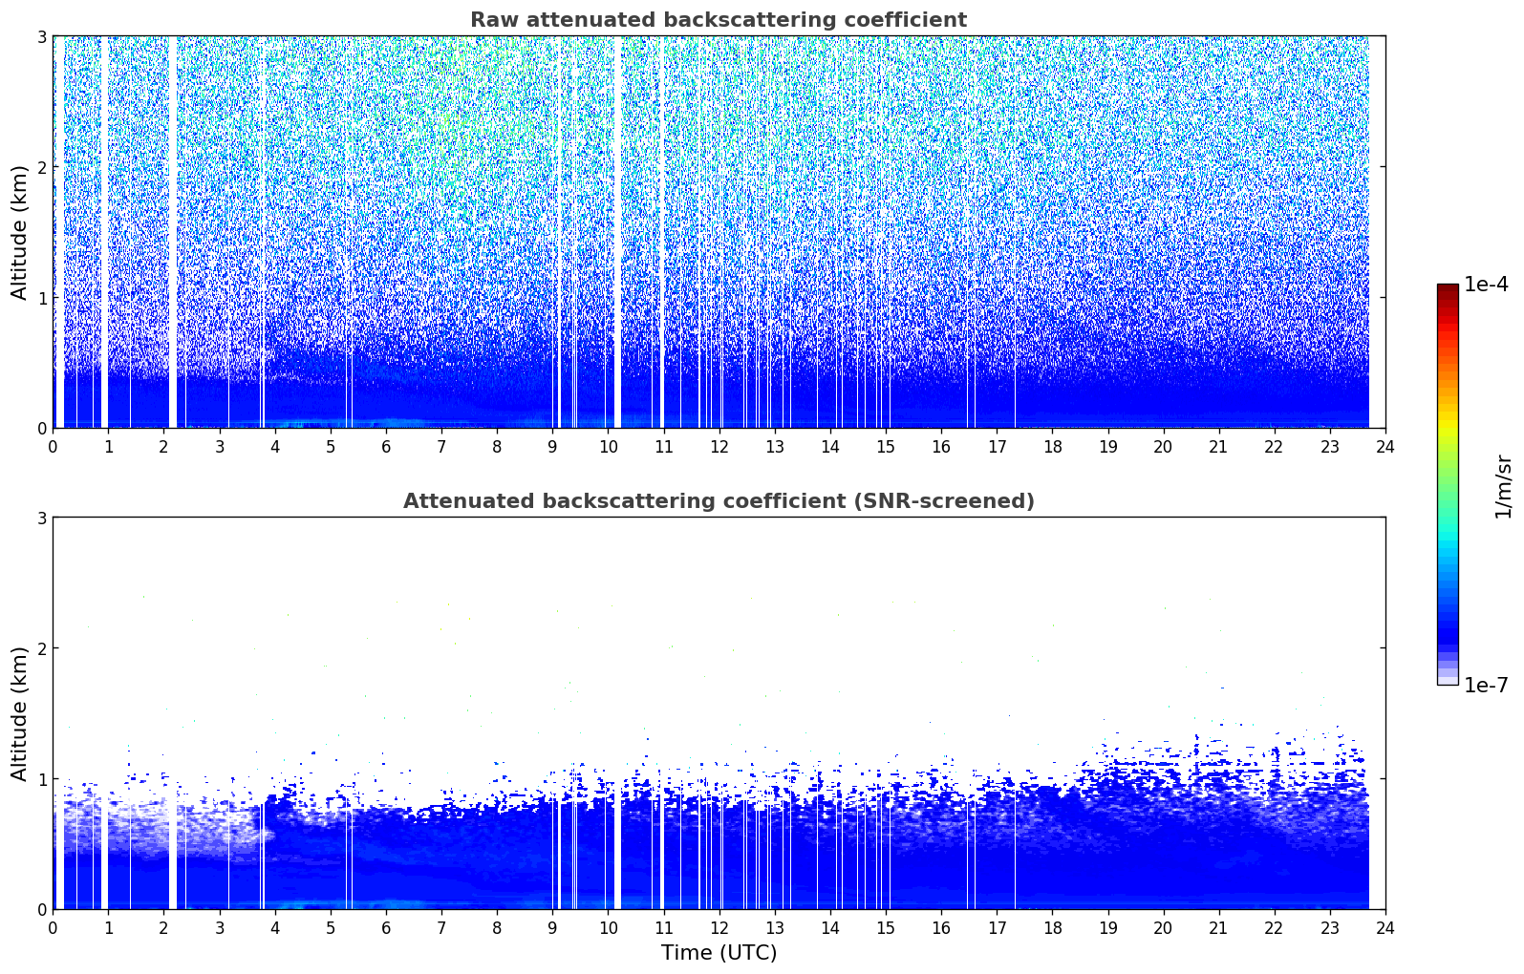1524x974 pixels.
Task: Click the '20' time tick on lower plot
Action: [1163, 928]
